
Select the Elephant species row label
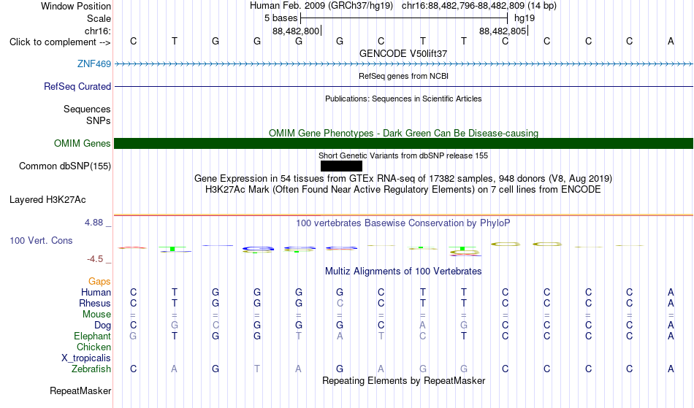point(92,336)
